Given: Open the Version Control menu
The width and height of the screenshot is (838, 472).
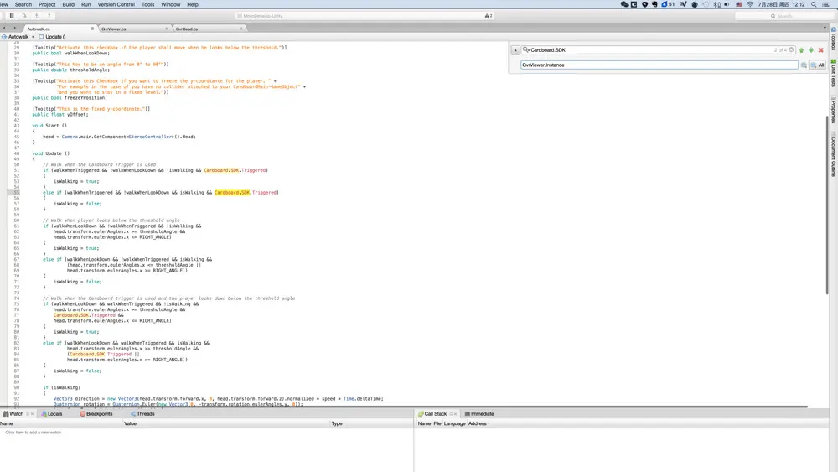Looking at the screenshot, I should [116, 4].
